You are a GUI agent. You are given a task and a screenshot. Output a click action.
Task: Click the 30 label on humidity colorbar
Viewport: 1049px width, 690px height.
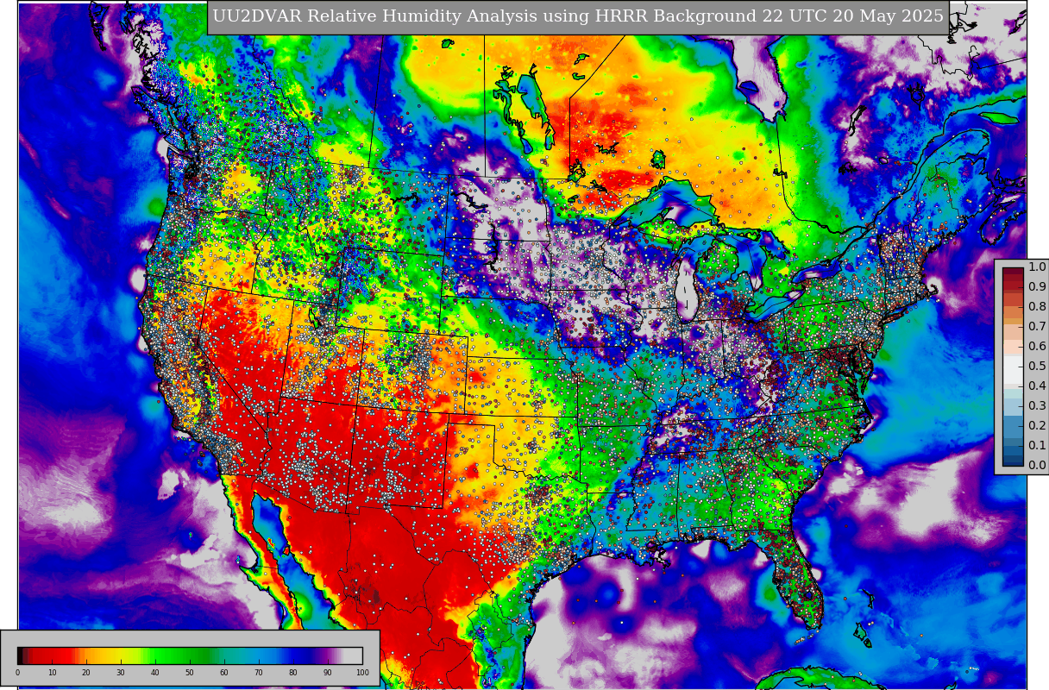tap(121, 673)
